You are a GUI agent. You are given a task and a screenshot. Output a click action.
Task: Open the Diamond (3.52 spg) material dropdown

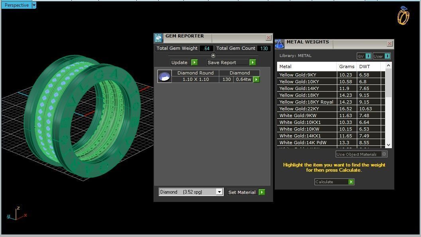tap(219, 192)
